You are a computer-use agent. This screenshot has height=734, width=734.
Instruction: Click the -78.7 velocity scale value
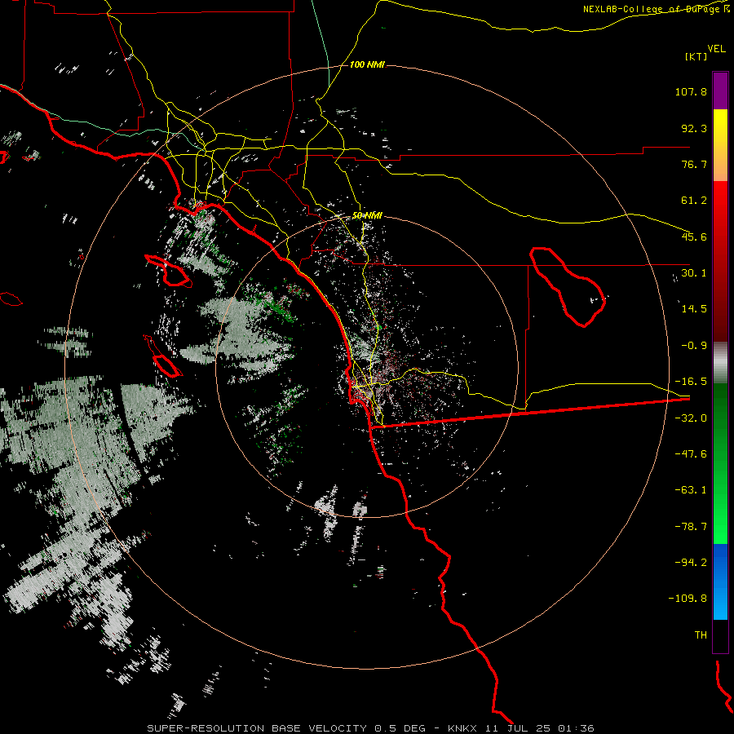691,526
